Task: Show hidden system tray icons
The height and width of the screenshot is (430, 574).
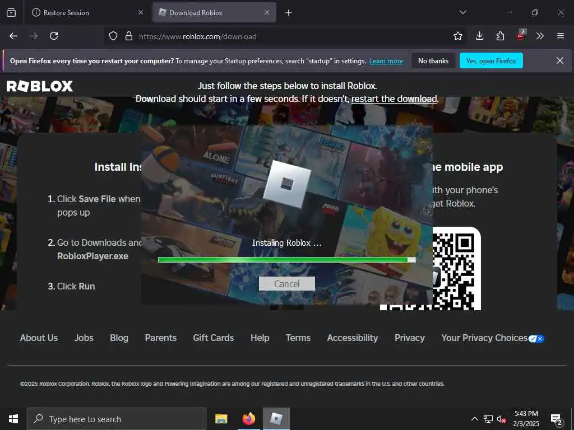Action: coord(474,419)
